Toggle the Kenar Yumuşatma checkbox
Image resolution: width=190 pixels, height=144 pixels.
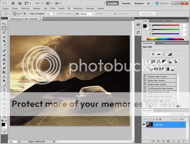coord(56,14)
